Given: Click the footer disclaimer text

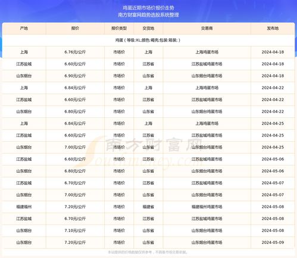Looking at the screenshot, I should tap(148, 253).
